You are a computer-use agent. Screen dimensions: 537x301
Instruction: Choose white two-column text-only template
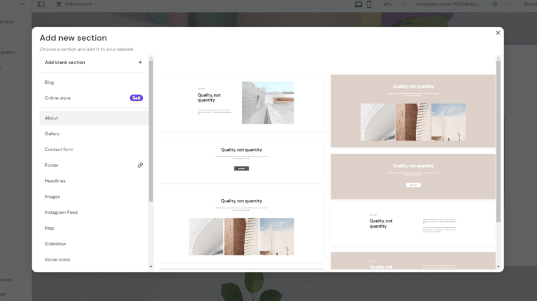click(413, 225)
